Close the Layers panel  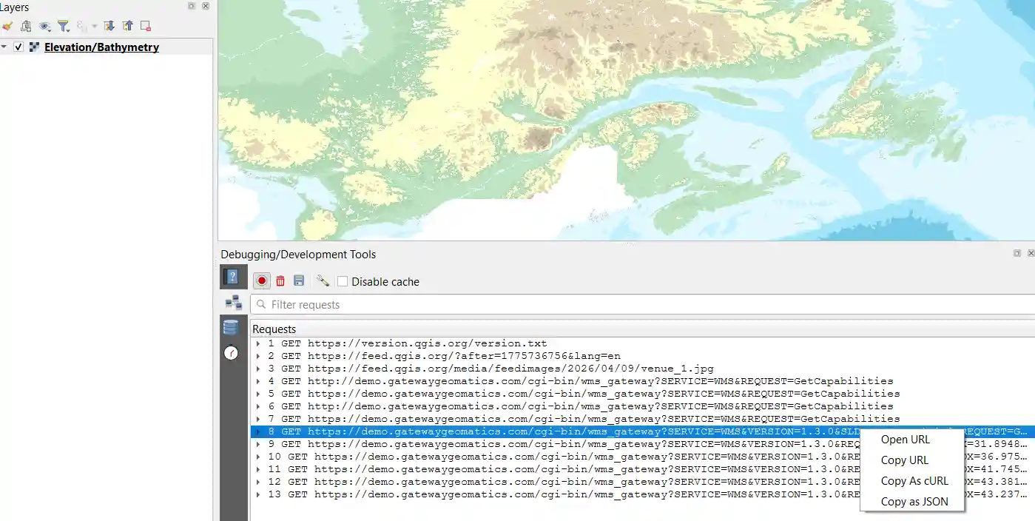(x=206, y=6)
